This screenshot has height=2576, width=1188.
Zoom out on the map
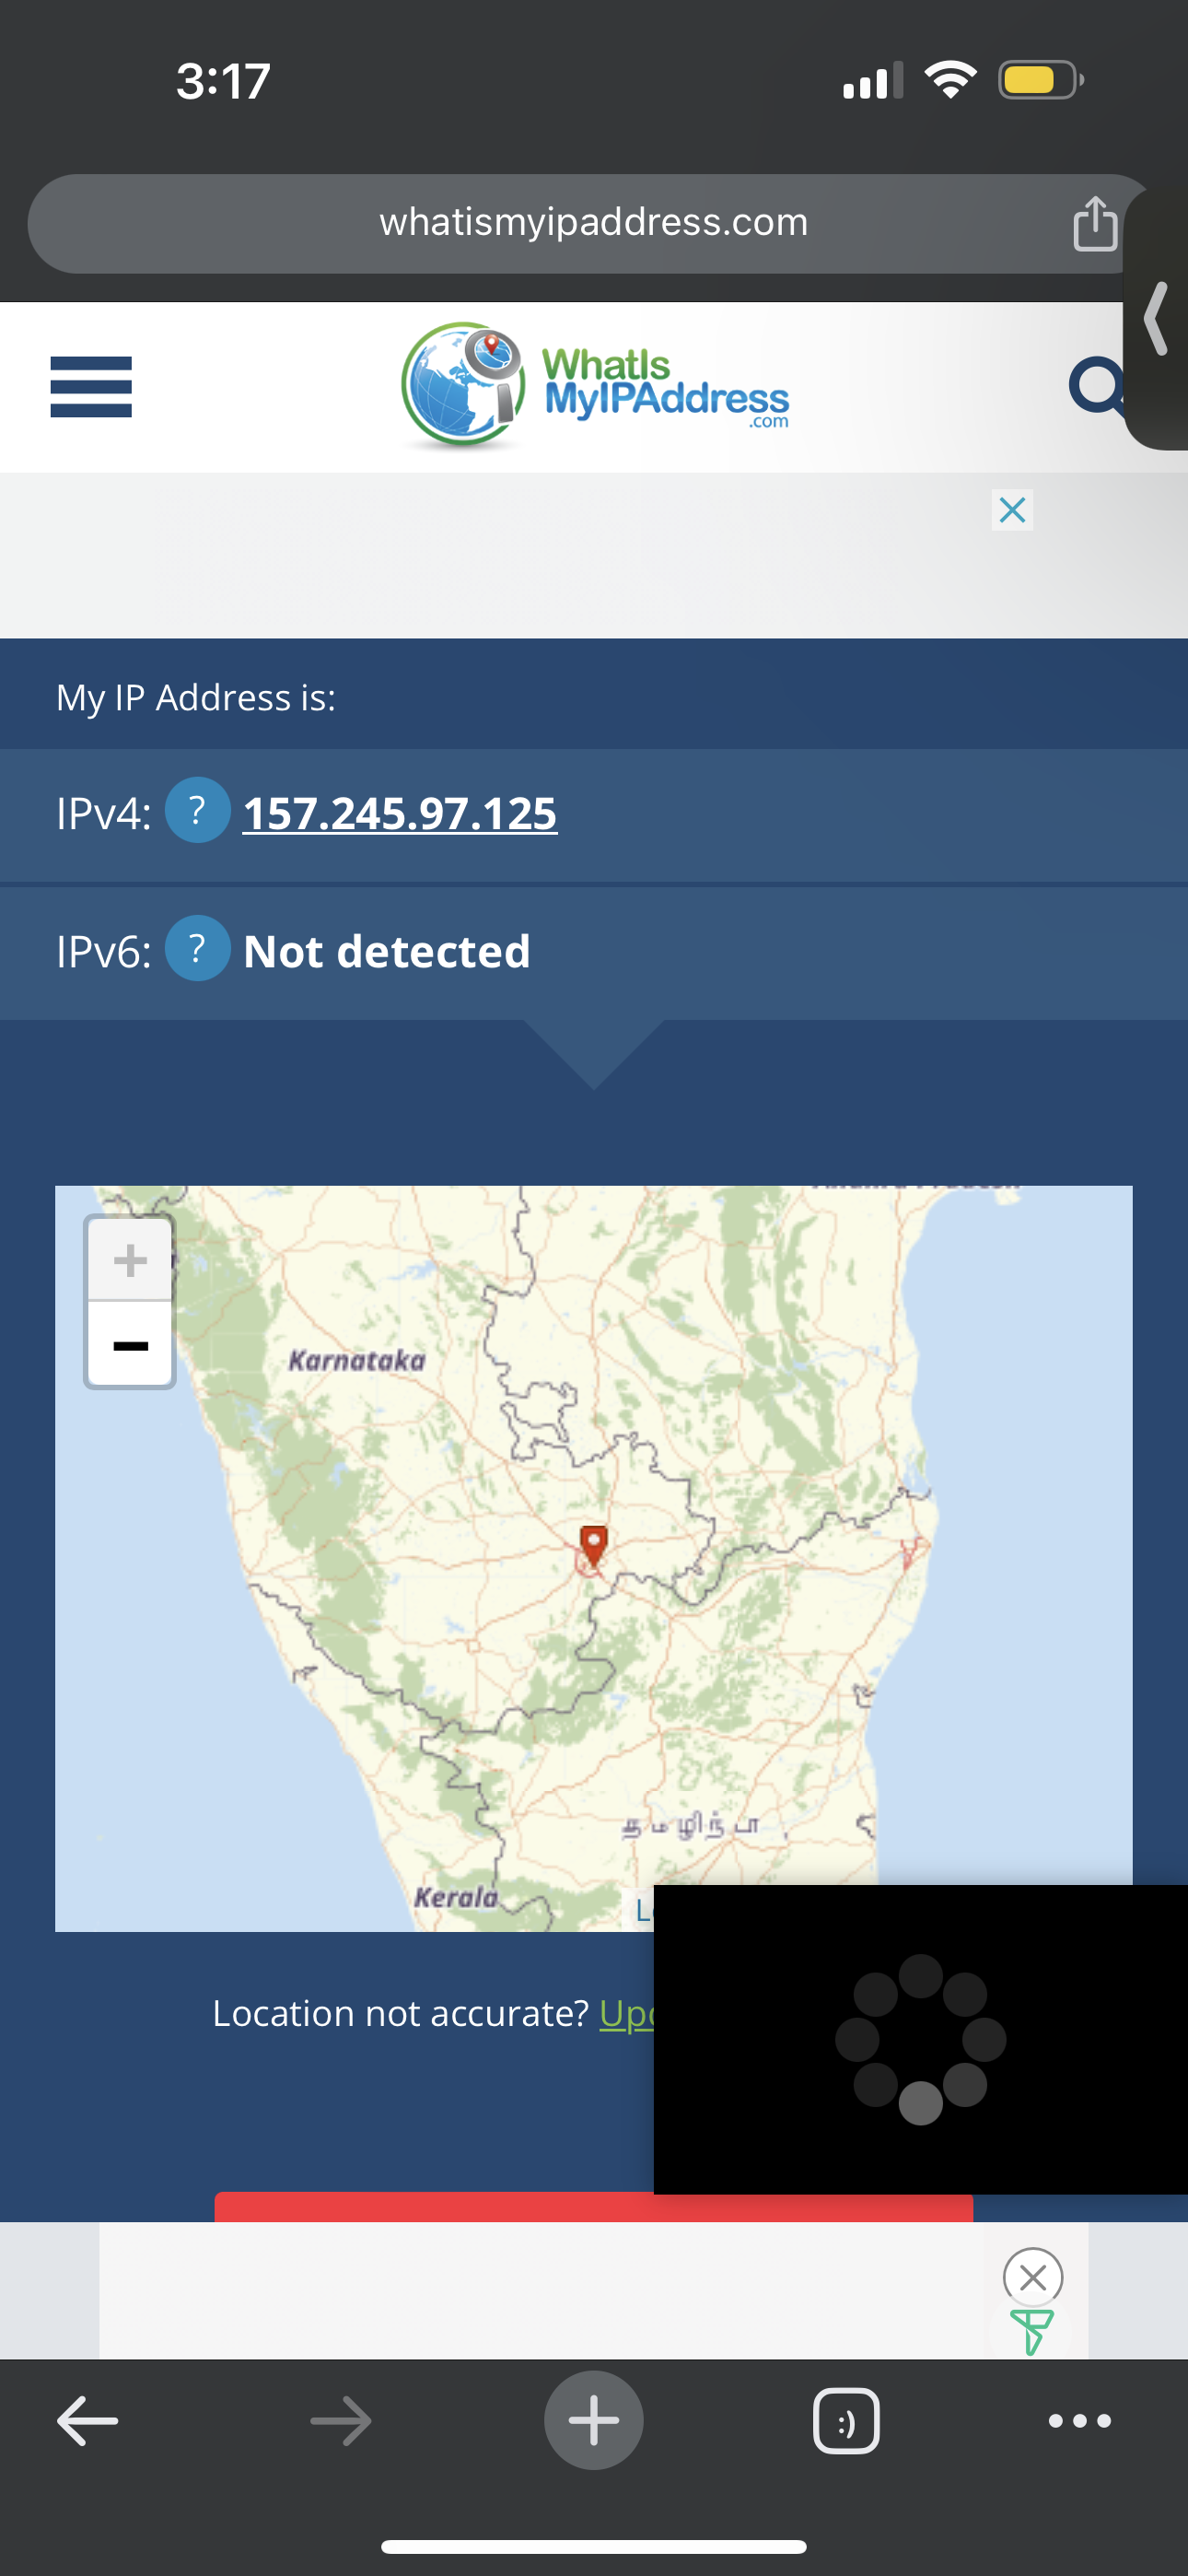tap(130, 1345)
